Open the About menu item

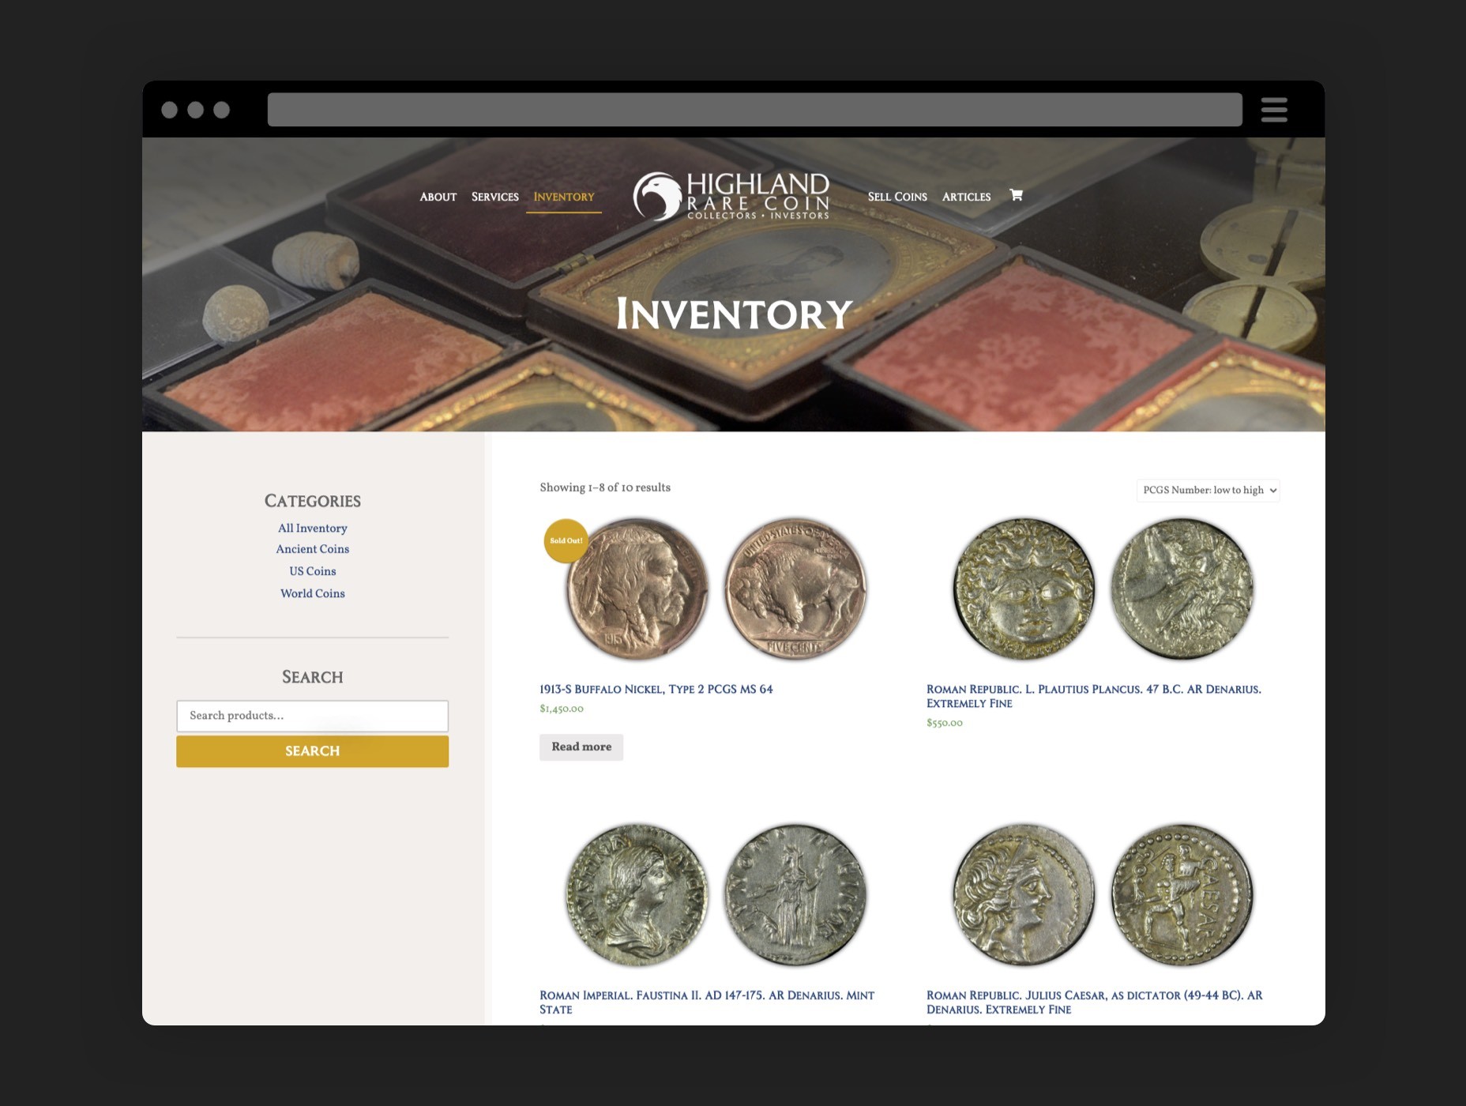[438, 197]
